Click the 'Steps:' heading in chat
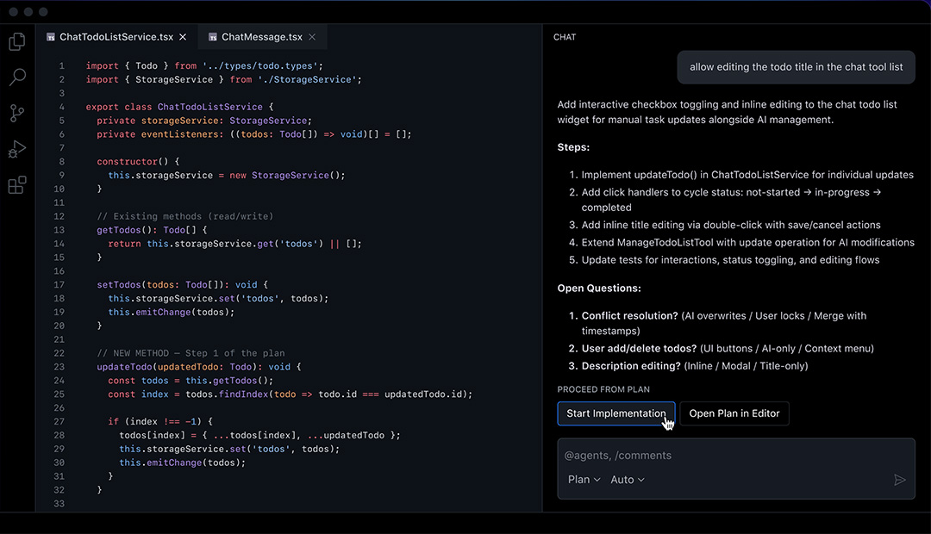This screenshot has height=534, width=931. [573, 147]
